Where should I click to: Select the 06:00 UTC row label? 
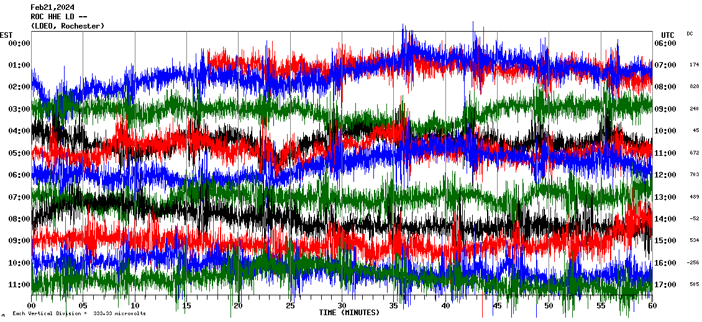coord(665,43)
